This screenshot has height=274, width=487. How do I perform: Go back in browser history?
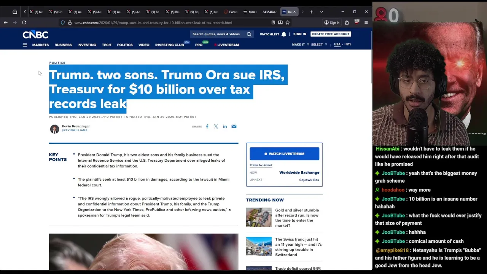tap(6, 22)
